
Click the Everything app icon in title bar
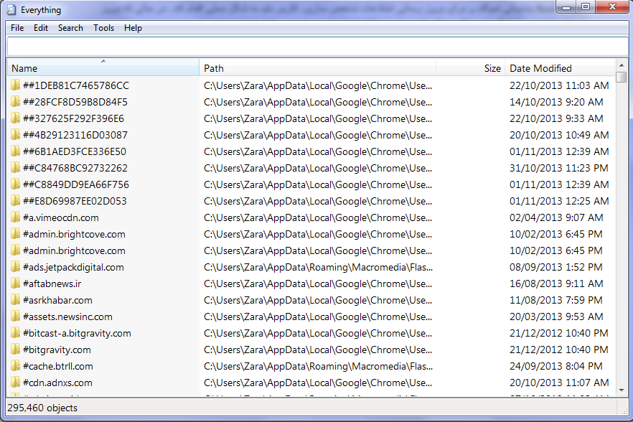pyautogui.click(x=12, y=10)
